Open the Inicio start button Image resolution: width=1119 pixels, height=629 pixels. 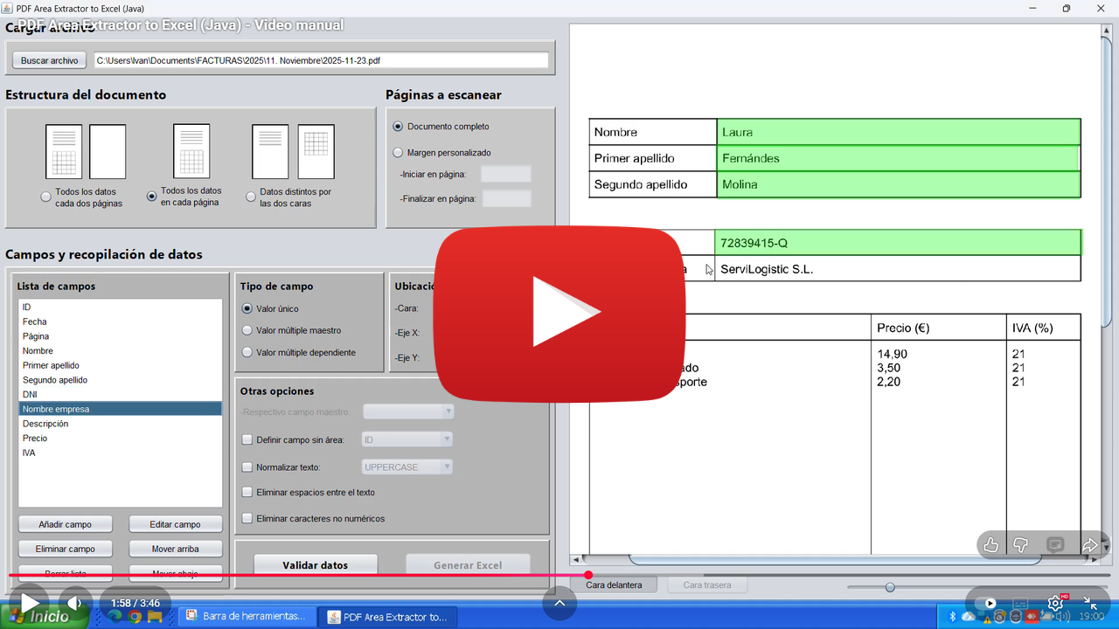tap(45, 616)
